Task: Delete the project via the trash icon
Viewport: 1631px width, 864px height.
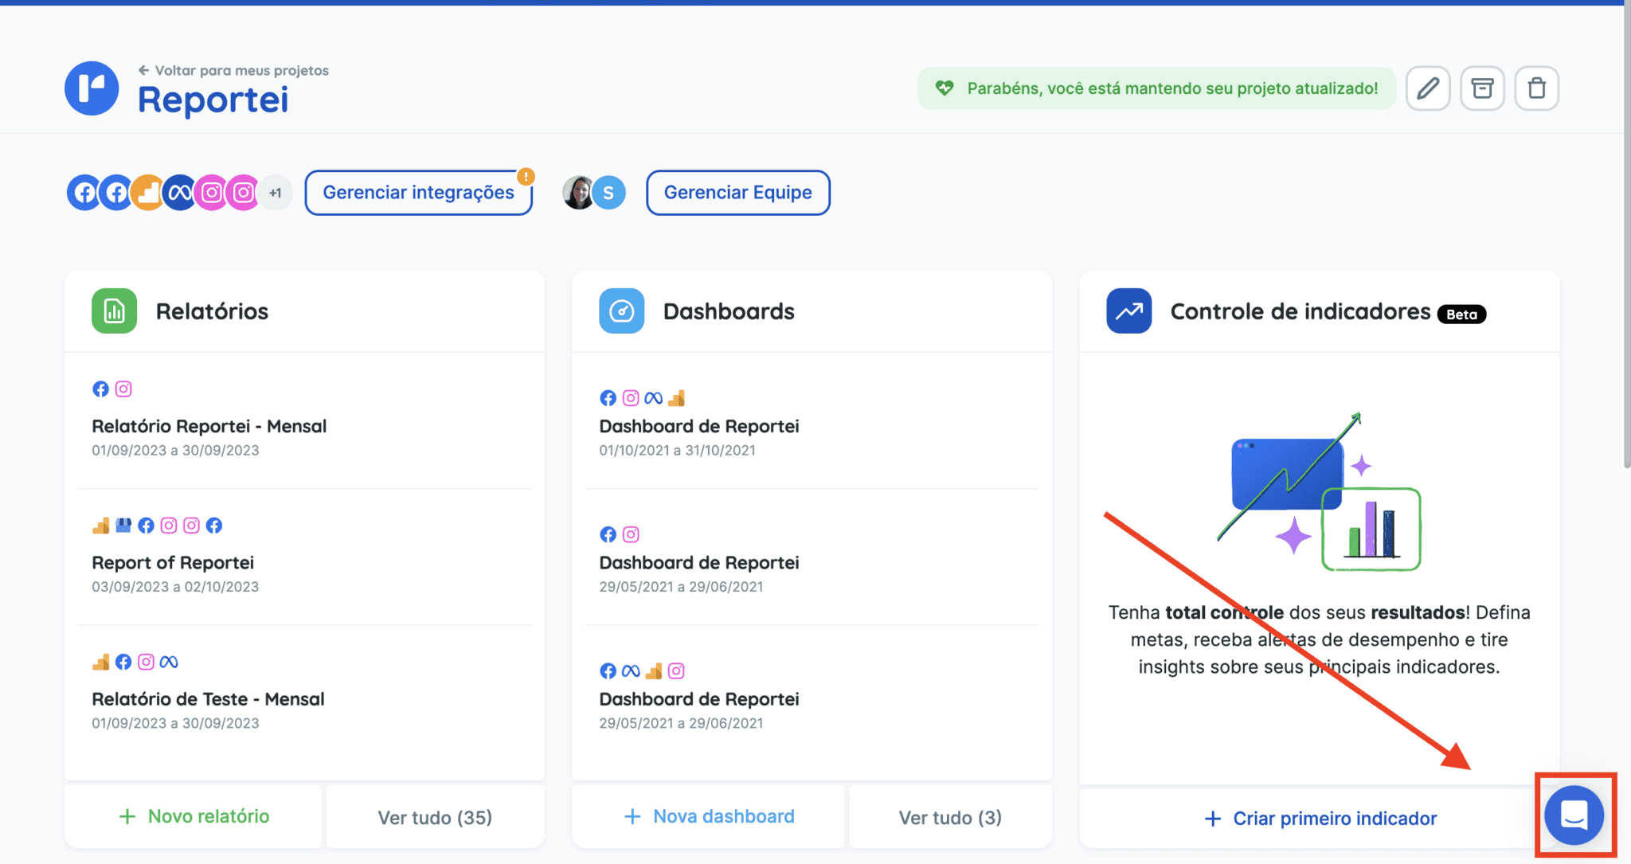Action: [1537, 88]
